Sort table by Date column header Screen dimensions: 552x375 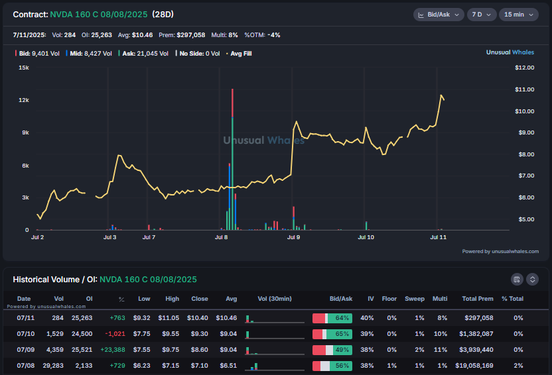pos(24,299)
